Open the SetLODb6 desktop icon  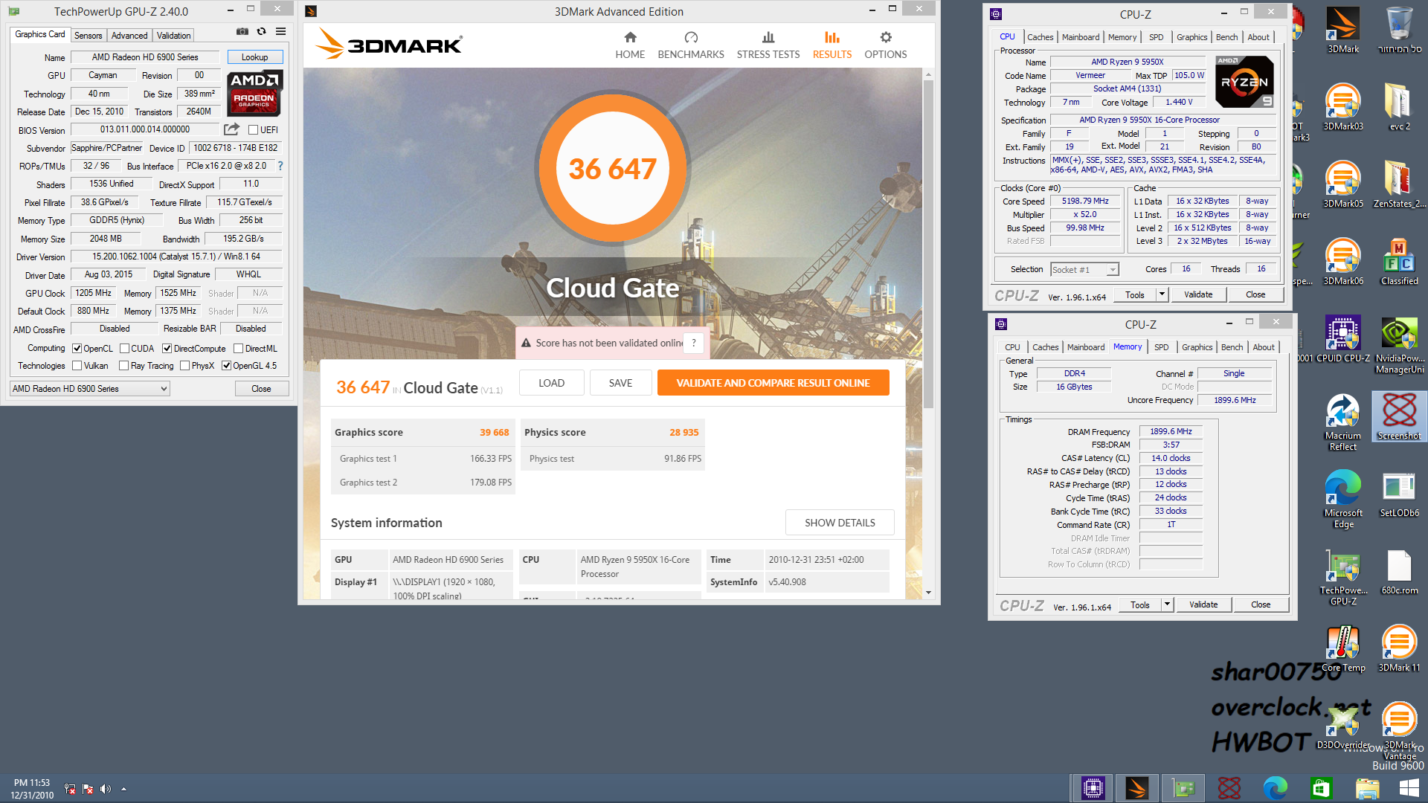(1399, 494)
